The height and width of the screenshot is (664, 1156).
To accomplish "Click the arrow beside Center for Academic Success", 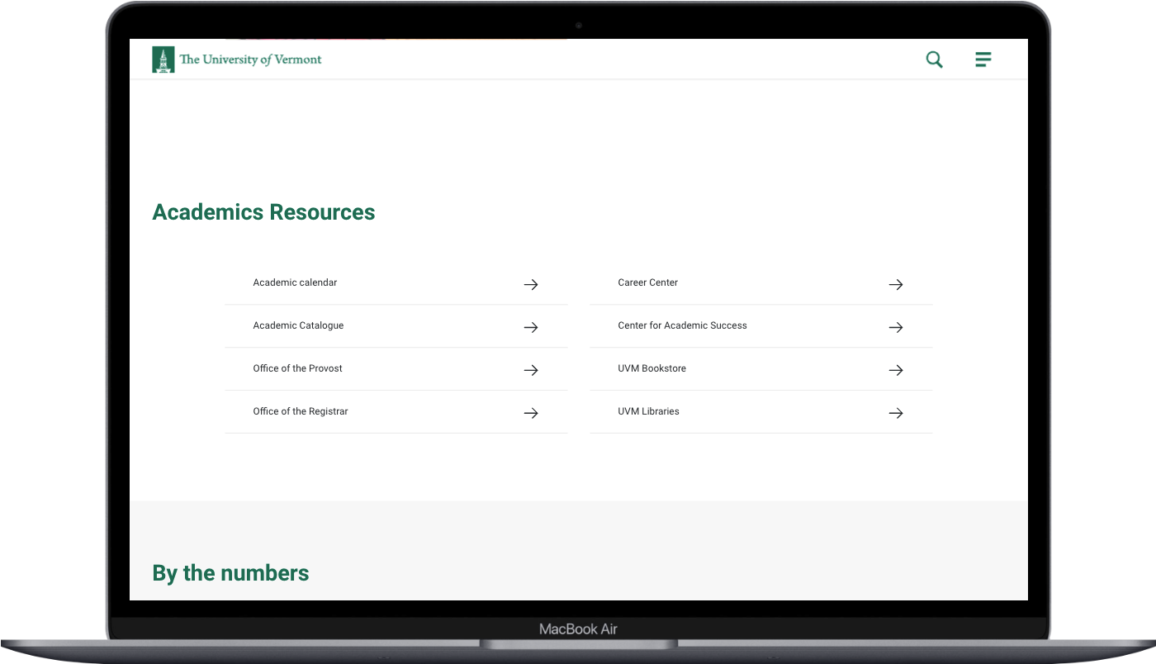I will click(896, 327).
